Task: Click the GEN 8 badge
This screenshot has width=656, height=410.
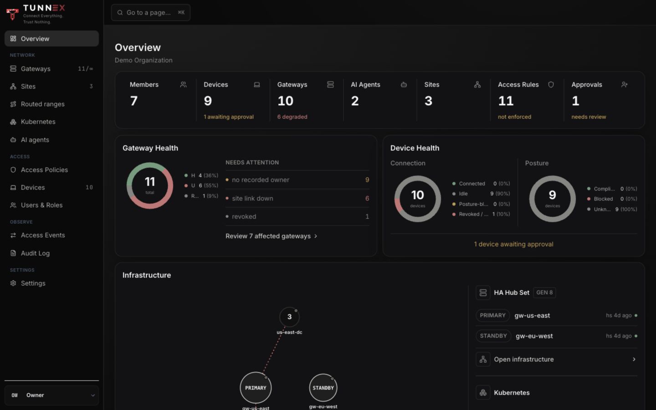Action: (x=544, y=293)
